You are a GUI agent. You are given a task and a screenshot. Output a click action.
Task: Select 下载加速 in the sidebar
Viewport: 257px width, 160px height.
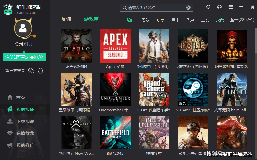pos(25,121)
